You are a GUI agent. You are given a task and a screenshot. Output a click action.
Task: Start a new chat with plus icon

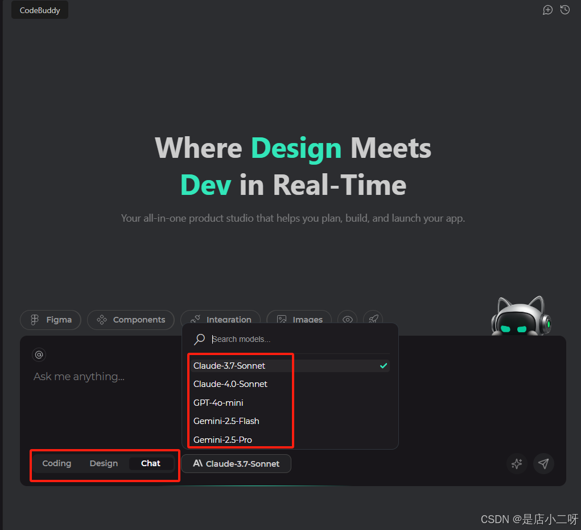pos(547,10)
